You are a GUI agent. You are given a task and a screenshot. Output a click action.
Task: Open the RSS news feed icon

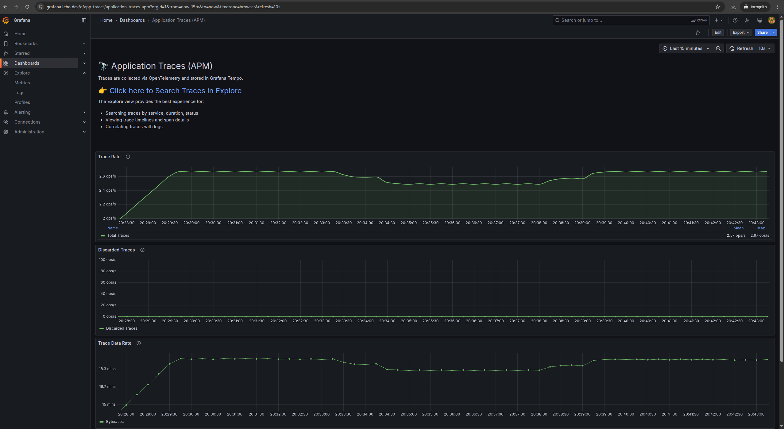coord(747,20)
